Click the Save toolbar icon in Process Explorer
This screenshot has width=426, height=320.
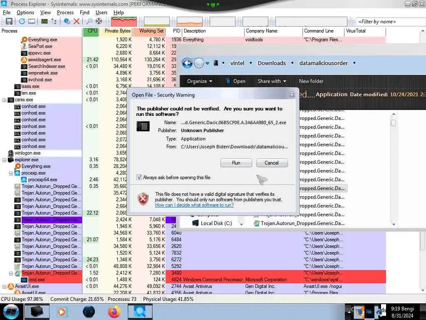(9, 21)
